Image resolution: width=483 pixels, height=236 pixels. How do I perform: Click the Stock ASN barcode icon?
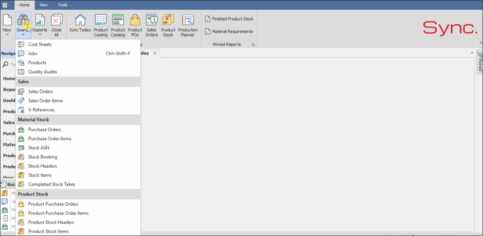[21, 148]
